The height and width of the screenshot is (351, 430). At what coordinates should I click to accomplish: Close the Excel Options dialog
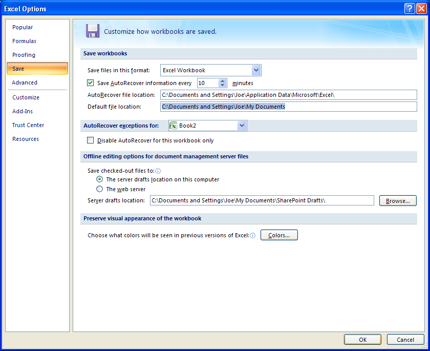421,9
